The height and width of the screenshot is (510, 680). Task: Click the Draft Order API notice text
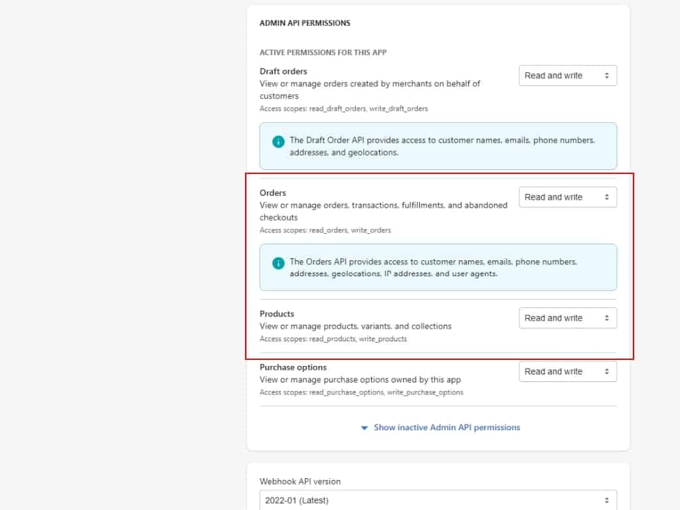point(442,147)
